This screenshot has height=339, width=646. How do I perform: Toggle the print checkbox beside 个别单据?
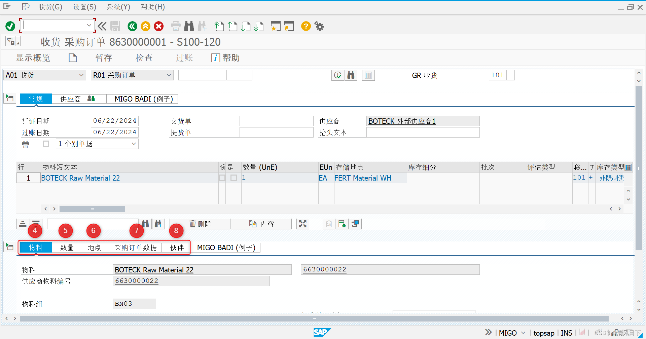tap(46, 144)
